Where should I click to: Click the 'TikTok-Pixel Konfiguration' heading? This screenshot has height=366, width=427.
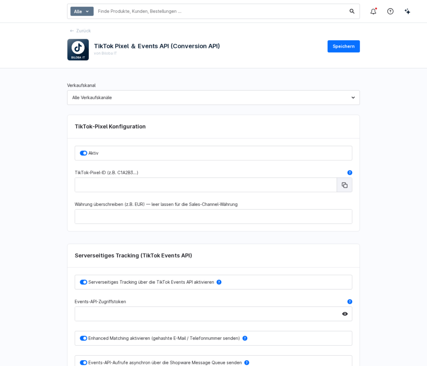click(x=110, y=126)
